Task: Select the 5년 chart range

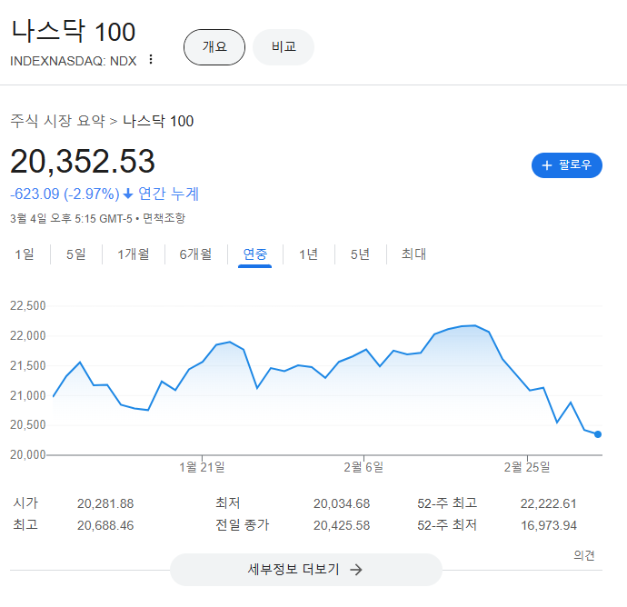Action: [360, 254]
